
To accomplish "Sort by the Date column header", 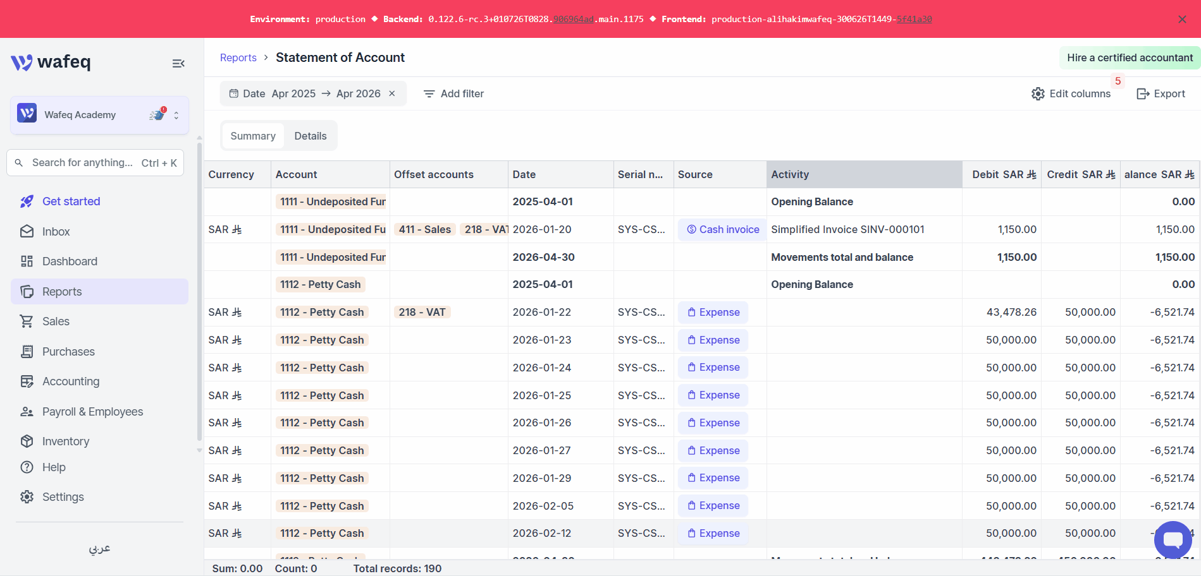I will click(x=561, y=174).
